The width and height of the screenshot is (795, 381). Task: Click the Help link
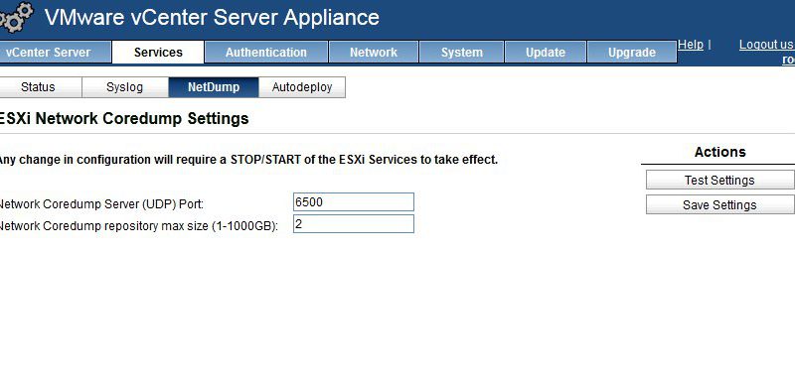(x=691, y=45)
